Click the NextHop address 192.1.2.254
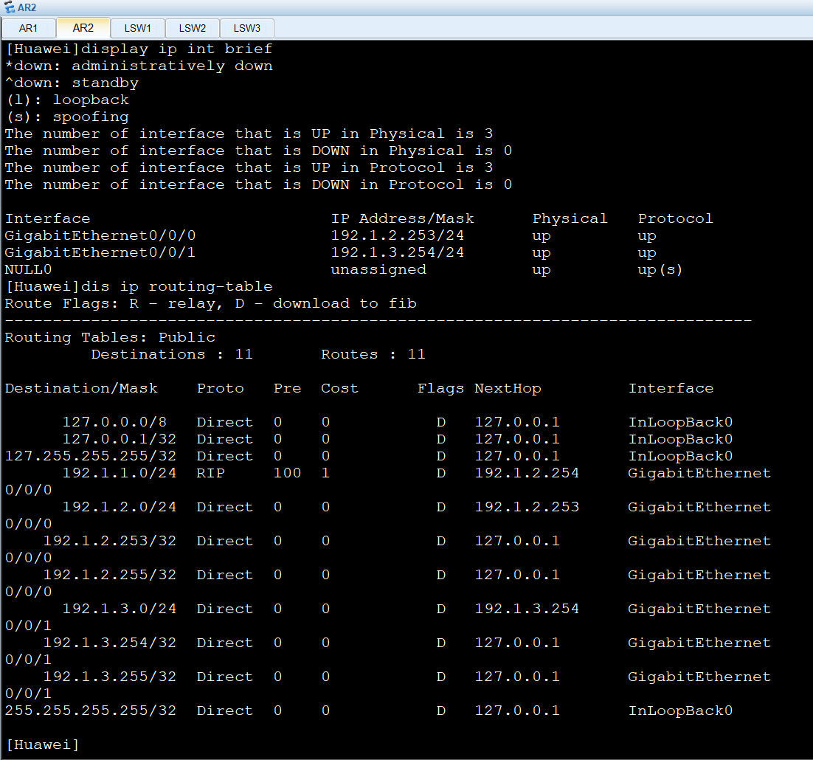813x760 pixels. click(x=527, y=473)
